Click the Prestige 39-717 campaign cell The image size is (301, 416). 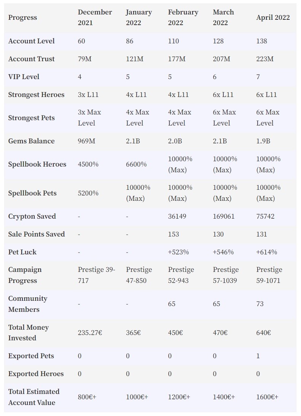pyautogui.click(x=96, y=275)
